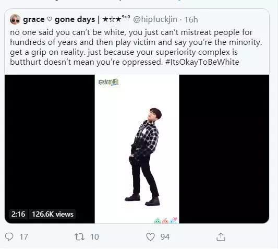Click the cartoon mascots in video corner
This screenshot has height=249, width=278.
pos(165,220)
